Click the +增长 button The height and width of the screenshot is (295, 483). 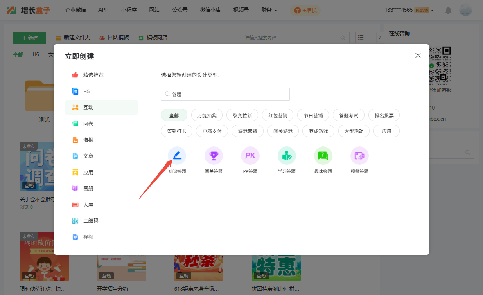[306, 10]
